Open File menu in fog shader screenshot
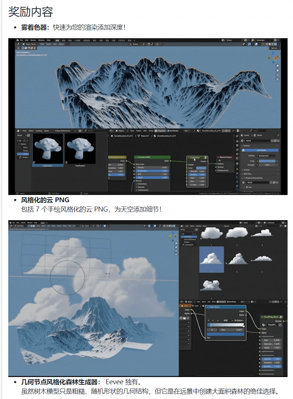293x399 pixels. (x=22, y=40)
